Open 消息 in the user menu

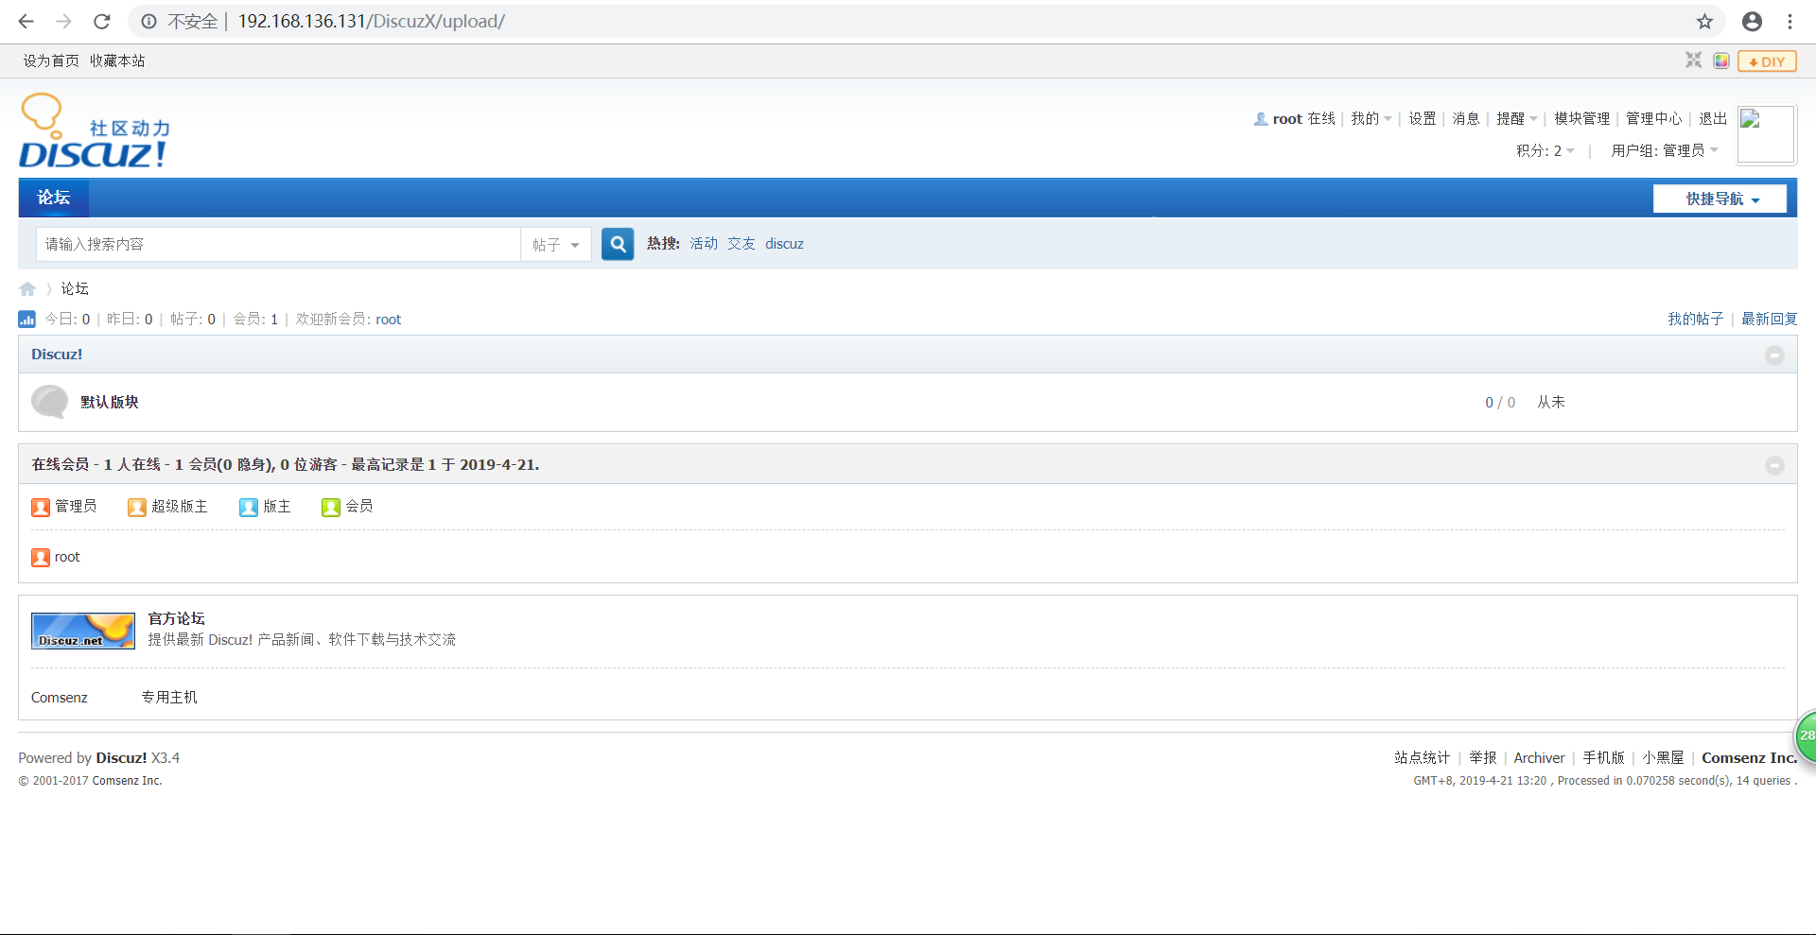click(1466, 118)
